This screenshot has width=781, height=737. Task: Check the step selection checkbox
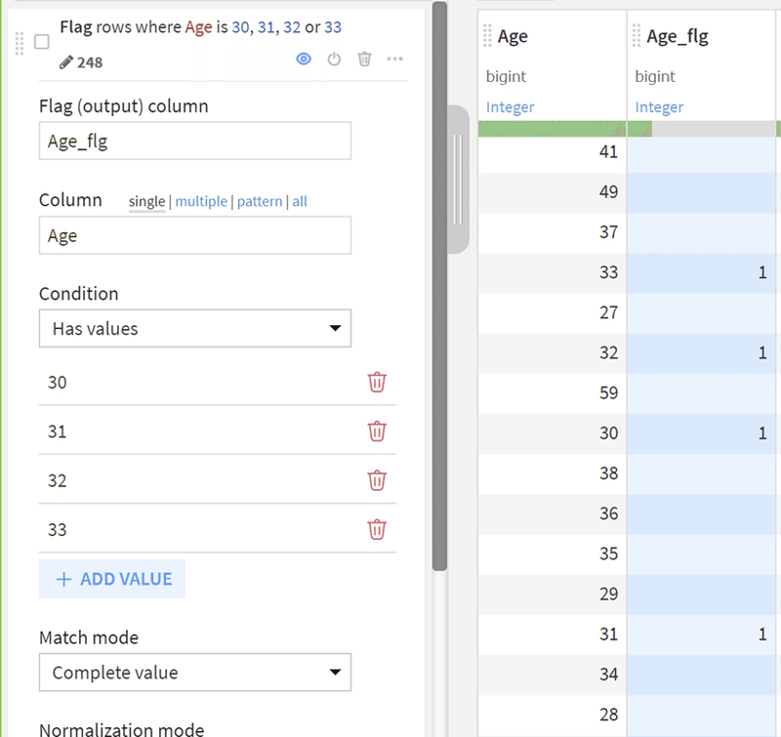point(42,42)
